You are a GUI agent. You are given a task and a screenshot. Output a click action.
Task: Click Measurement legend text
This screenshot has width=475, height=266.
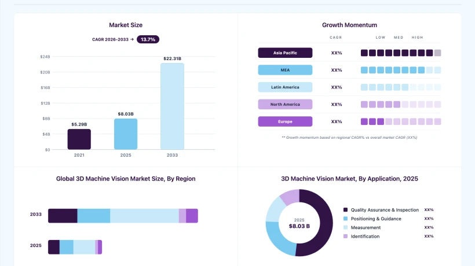(x=366, y=227)
